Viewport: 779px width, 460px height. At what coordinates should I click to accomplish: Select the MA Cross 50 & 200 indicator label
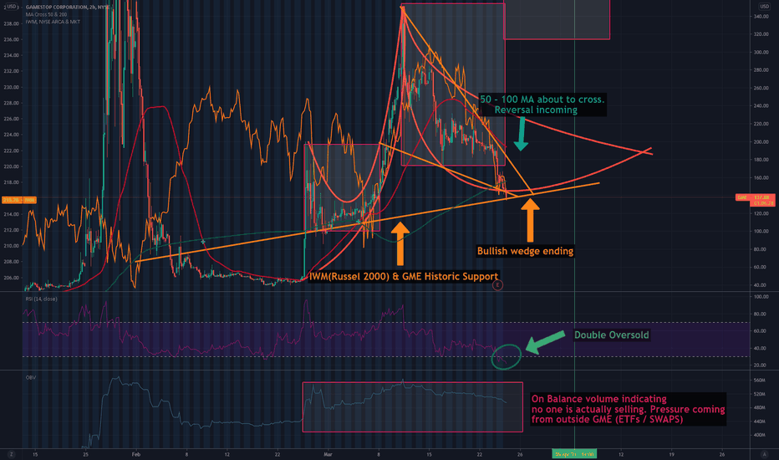point(46,14)
